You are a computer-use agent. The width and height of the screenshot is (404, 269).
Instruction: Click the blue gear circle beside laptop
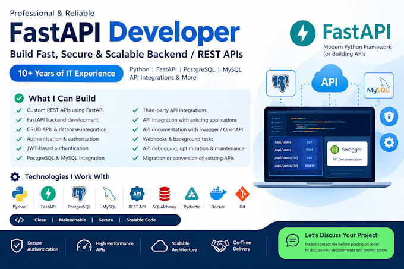[x=389, y=143]
